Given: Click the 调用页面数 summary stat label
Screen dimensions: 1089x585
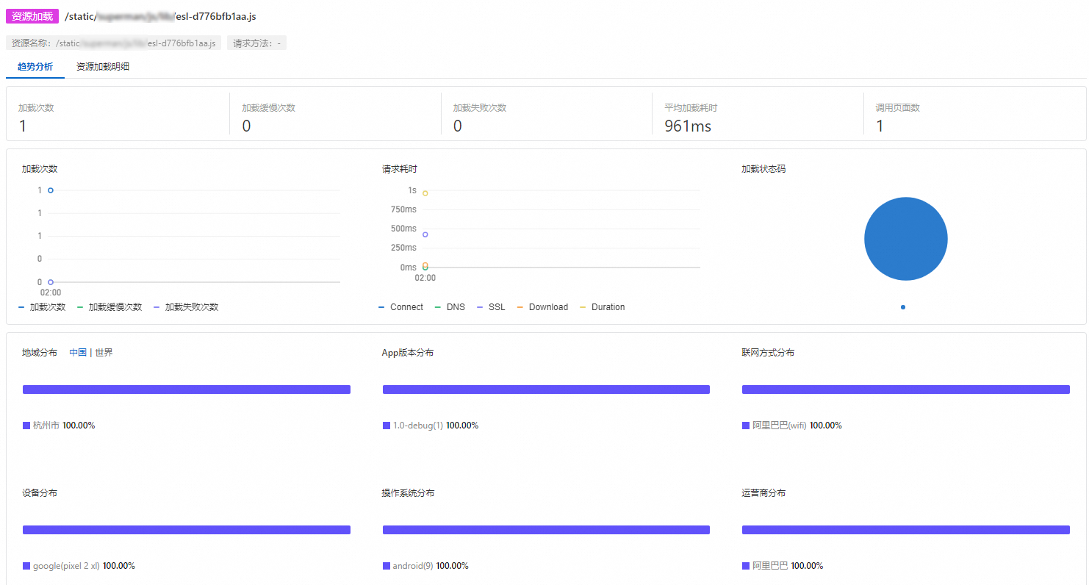Looking at the screenshot, I should tap(898, 108).
